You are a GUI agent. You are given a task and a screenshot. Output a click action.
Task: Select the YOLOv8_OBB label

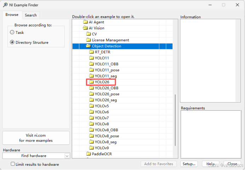(x=106, y=130)
